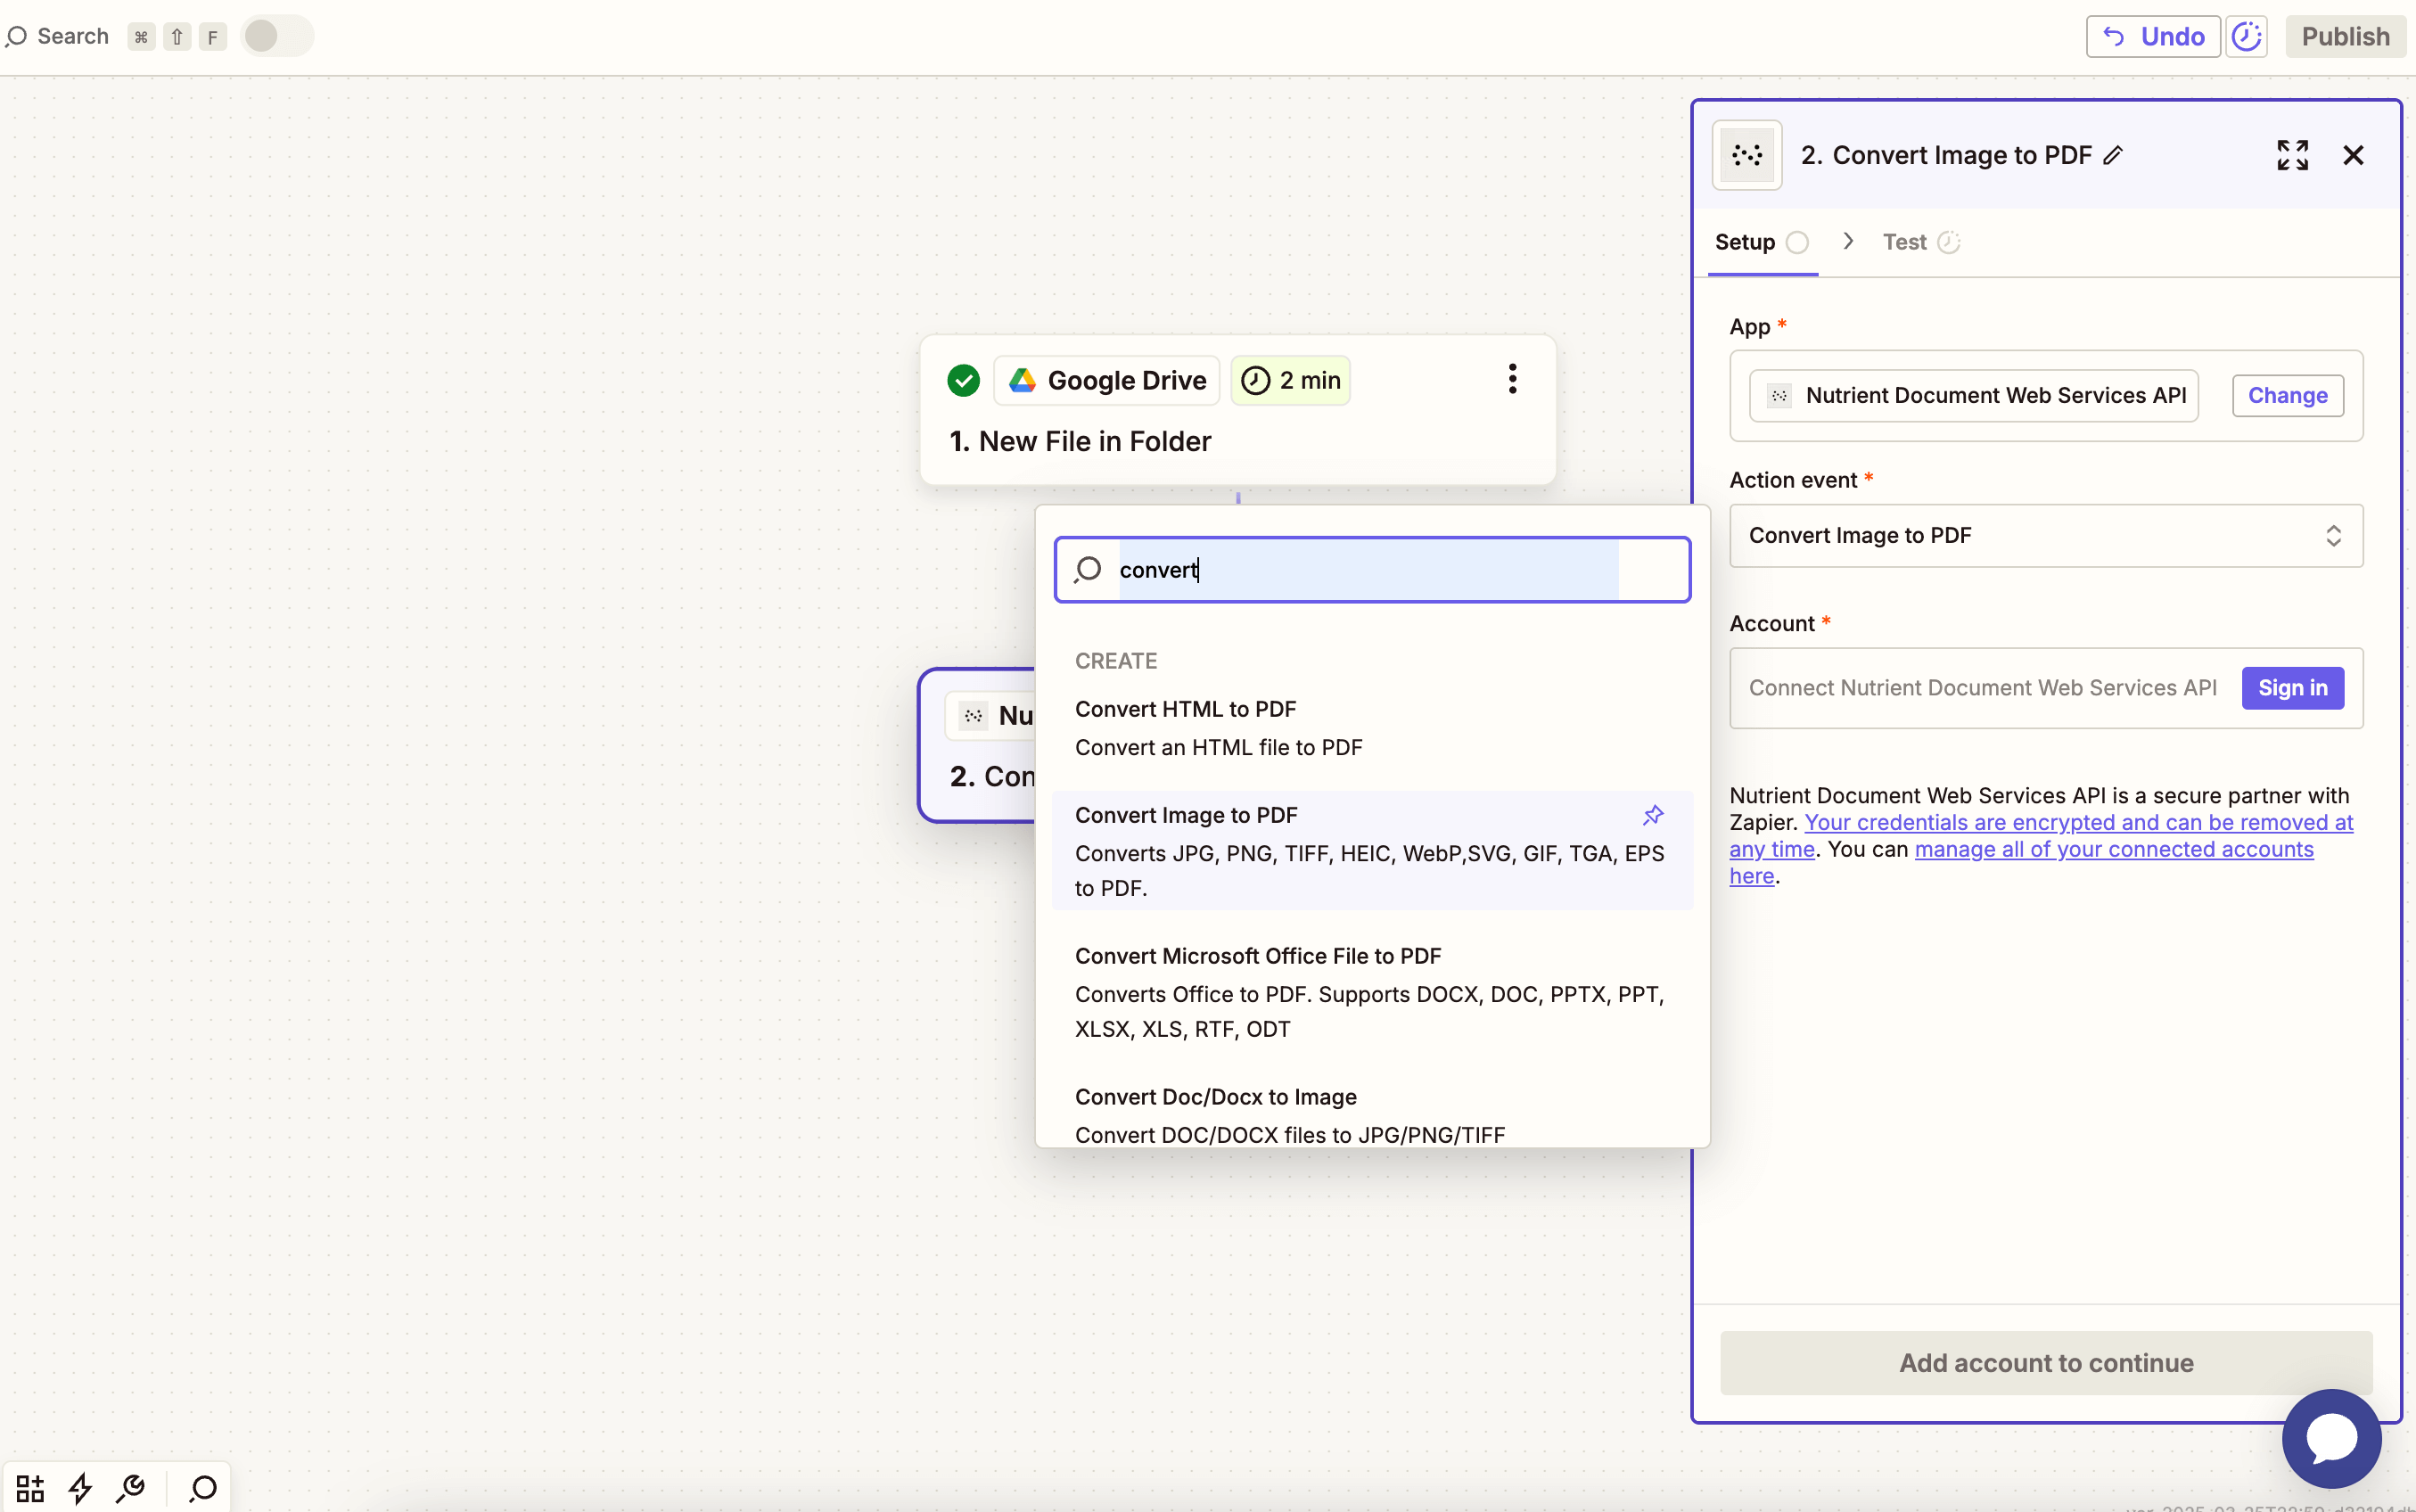Open the version history clock icon
This screenshot has height=1512, width=2416.
coord(2247,37)
